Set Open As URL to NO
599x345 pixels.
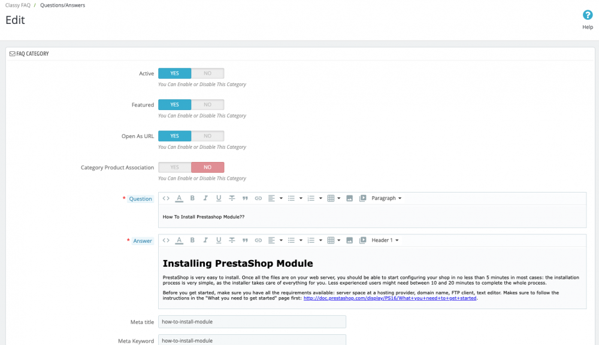coord(208,136)
